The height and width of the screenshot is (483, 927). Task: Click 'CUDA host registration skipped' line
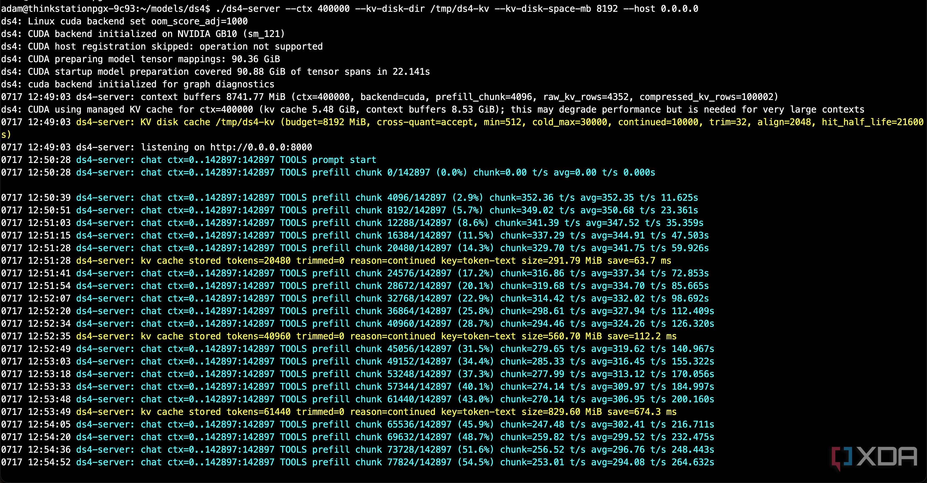162,46
